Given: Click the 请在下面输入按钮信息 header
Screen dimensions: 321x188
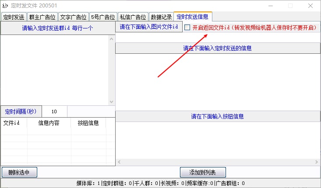Looking at the screenshot, I should click(218, 116).
